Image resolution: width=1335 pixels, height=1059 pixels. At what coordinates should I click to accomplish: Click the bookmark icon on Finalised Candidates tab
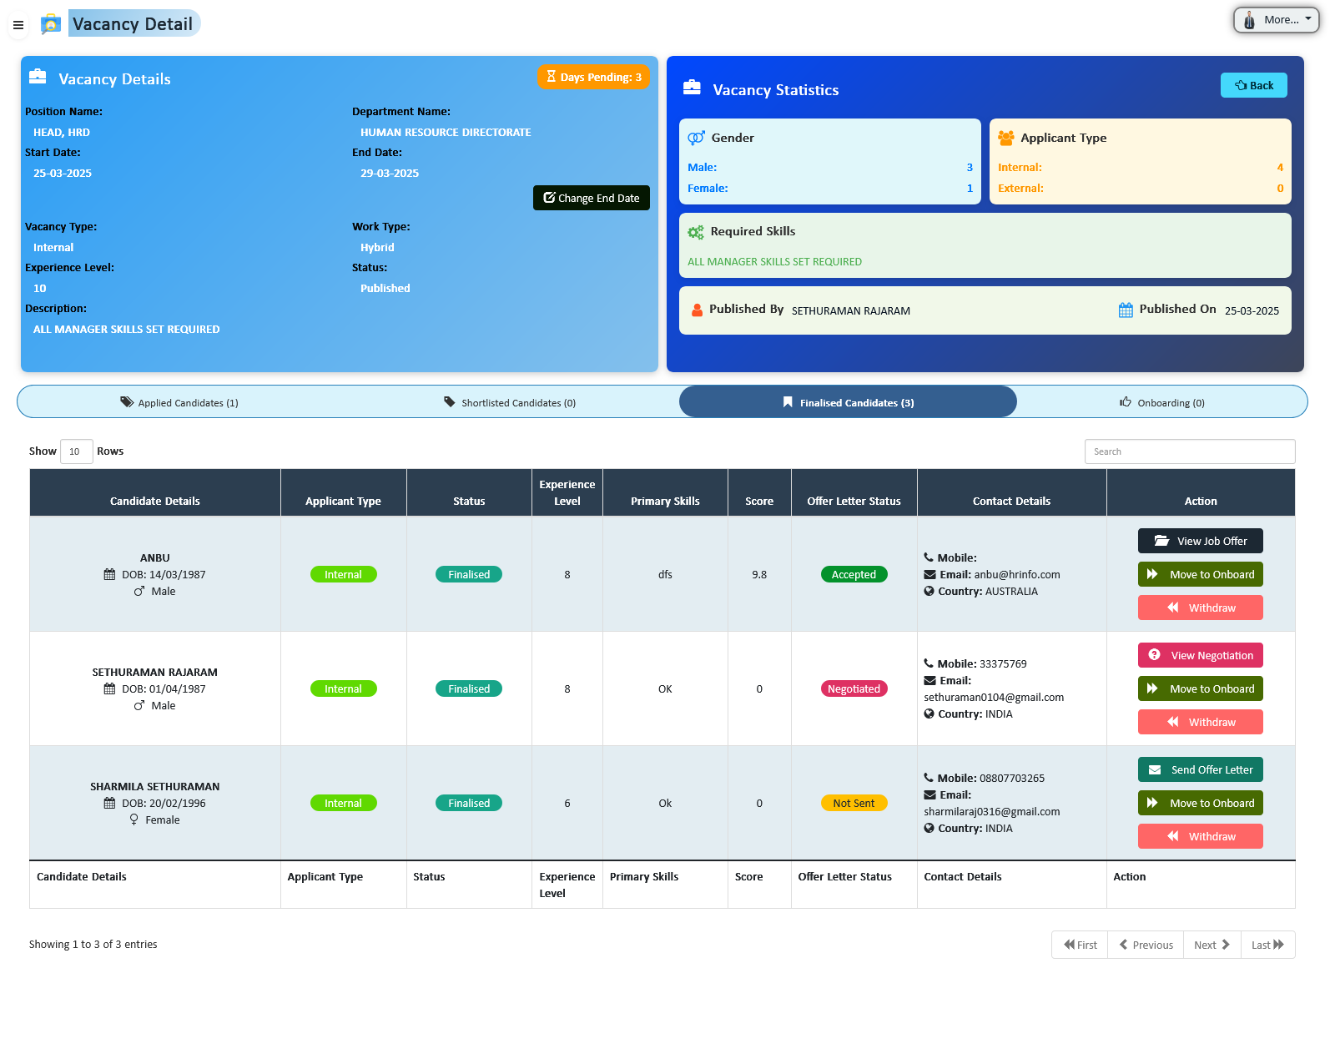click(788, 402)
